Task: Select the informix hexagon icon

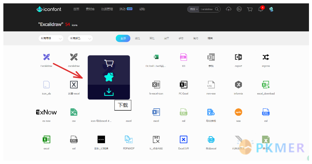Action: [x=238, y=85]
